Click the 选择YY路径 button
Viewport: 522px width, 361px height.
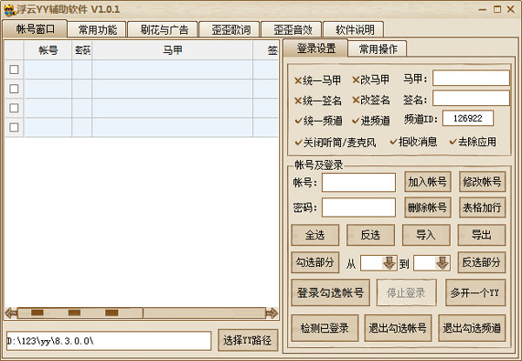(247, 340)
